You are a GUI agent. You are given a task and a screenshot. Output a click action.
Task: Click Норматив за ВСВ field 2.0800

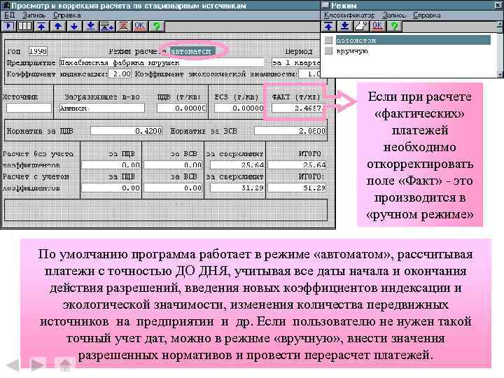[290, 131]
